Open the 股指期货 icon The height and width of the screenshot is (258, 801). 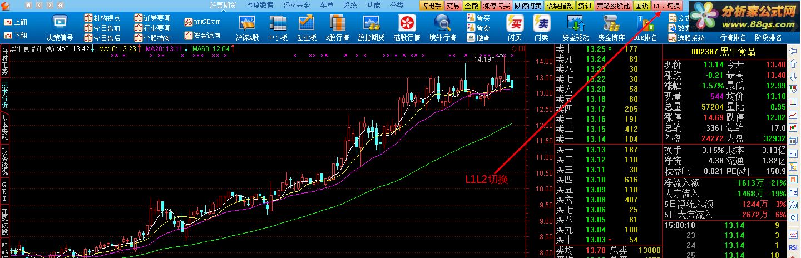pos(371,22)
